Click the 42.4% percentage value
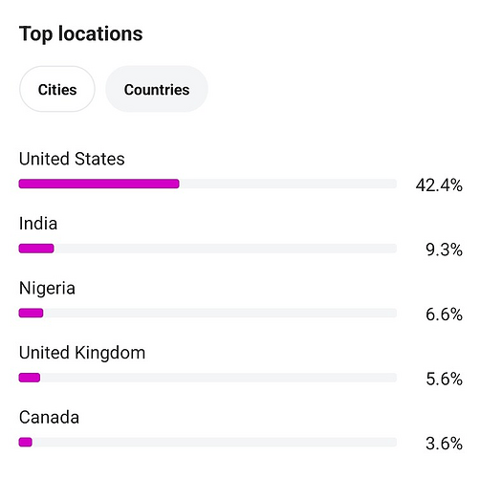480x478 pixels. pyautogui.click(x=439, y=185)
